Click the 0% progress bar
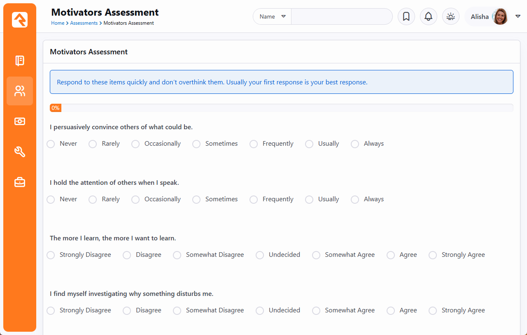 click(281, 108)
